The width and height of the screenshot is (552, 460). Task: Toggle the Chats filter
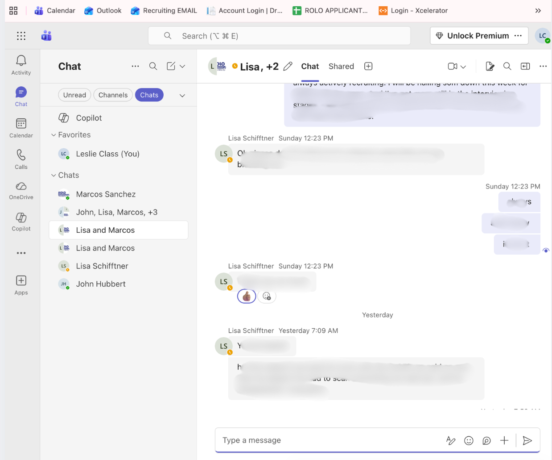click(x=149, y=95)
